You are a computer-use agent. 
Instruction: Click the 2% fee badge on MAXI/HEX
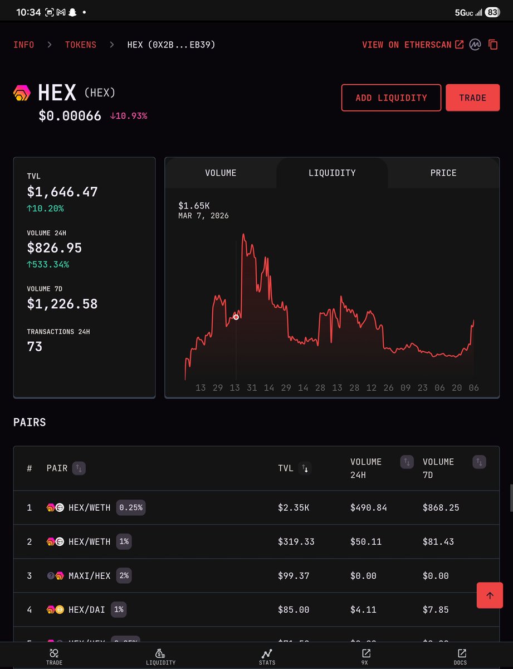(x=124, y=575)
